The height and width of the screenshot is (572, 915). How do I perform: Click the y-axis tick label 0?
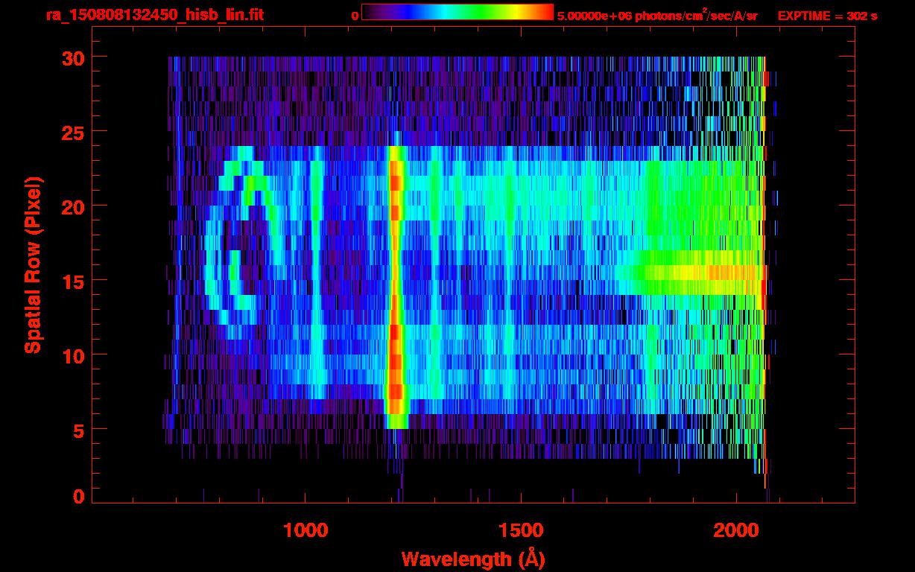78,497
